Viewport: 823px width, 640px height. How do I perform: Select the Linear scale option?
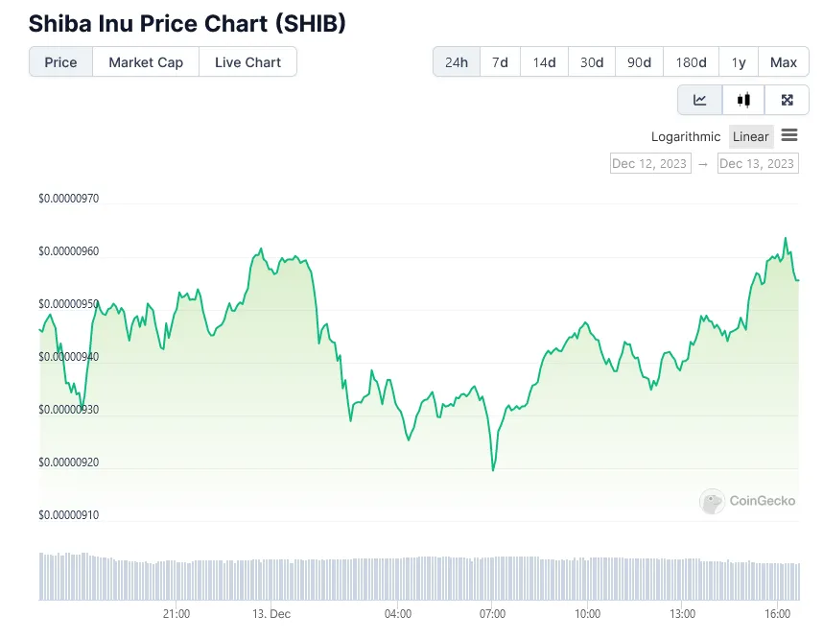click(x=751, y=136)
